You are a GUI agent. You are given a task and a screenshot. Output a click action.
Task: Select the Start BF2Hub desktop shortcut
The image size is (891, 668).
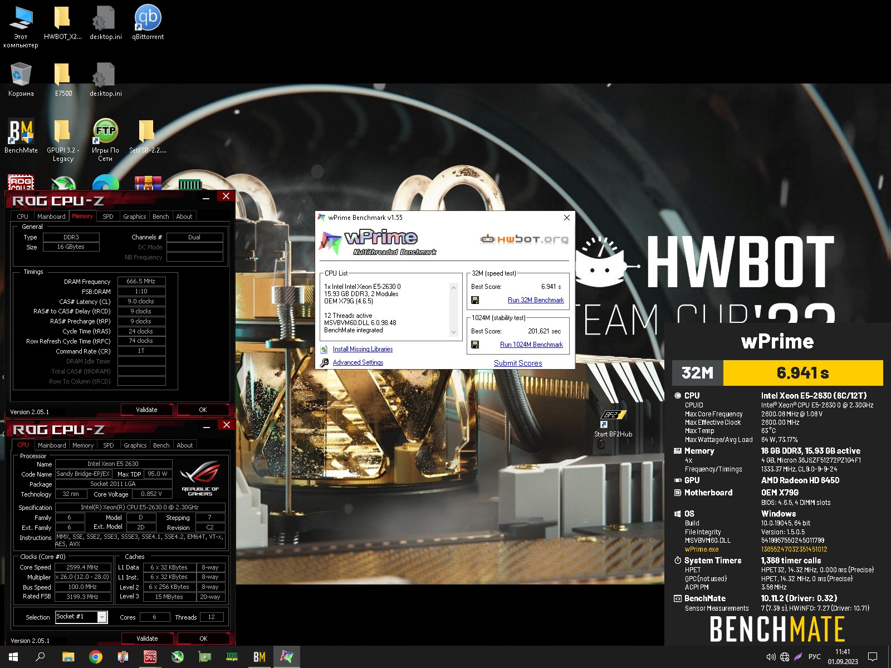[613, 424]
